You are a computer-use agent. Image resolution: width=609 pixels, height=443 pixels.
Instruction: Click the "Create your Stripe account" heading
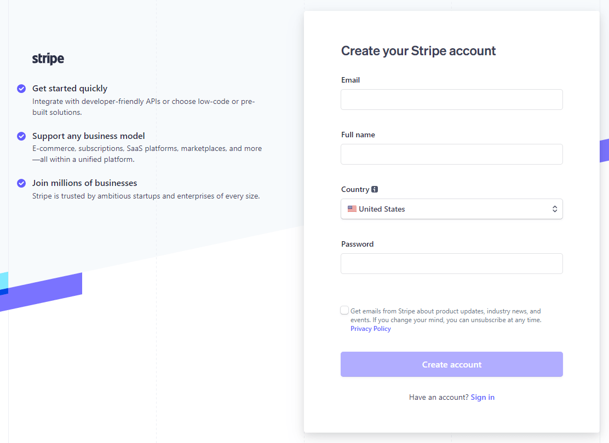(x=418, y=50)
